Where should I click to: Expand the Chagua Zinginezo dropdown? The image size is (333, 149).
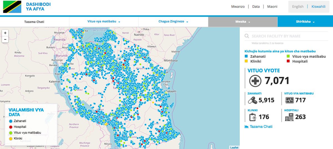point(173,22)
